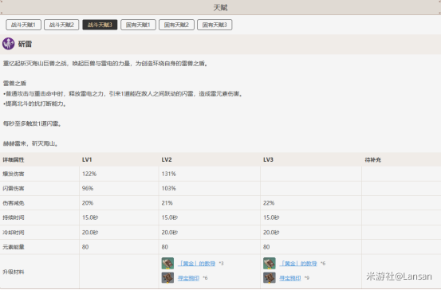Screen dimensions: 441x290
Task: Click the purple 斫雷 skill icon
Action: pos(9,44)
